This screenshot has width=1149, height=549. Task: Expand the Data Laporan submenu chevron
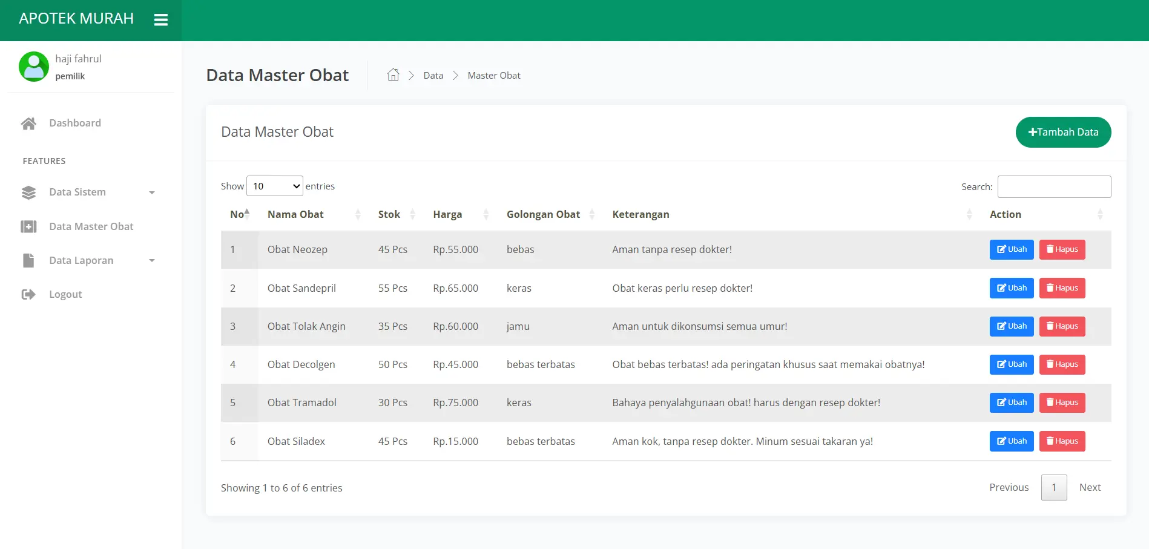point(153,260)
